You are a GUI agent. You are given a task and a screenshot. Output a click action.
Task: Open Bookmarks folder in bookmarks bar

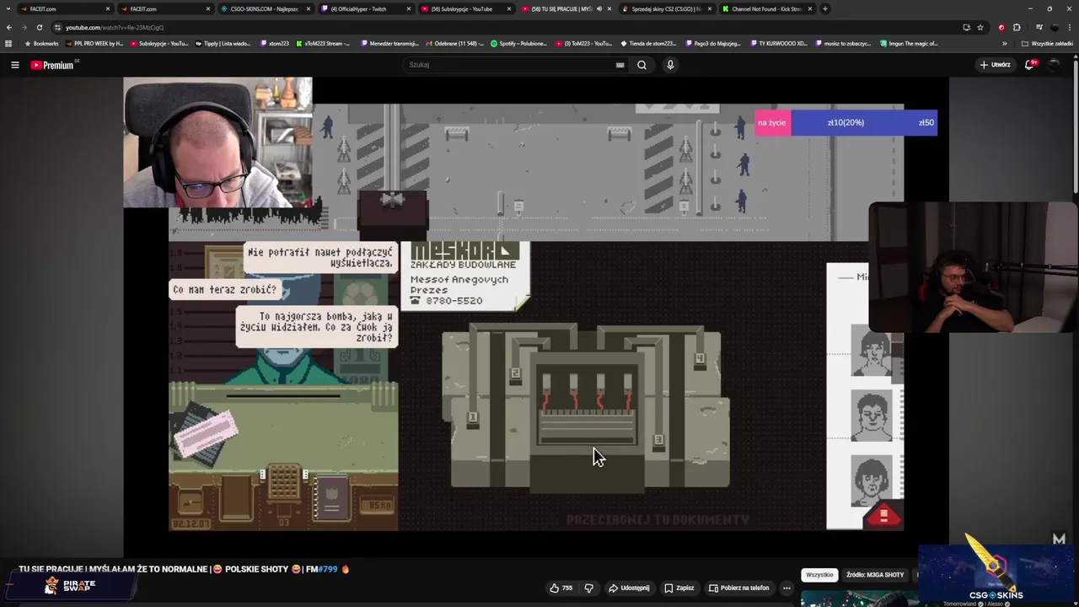[41, 43]
